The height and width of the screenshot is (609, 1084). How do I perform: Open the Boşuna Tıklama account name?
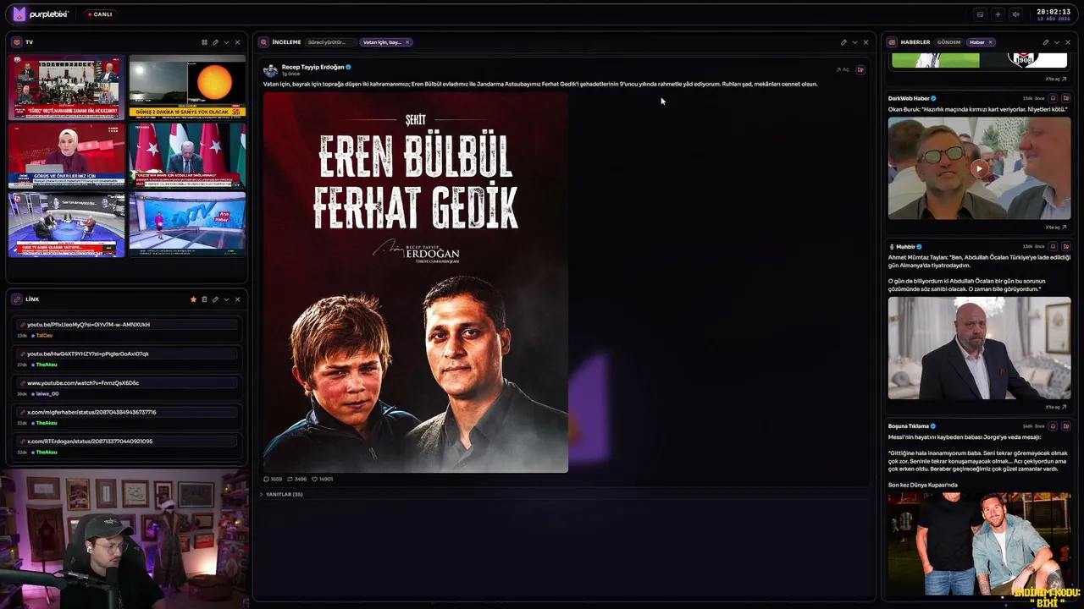click(909, 426)
